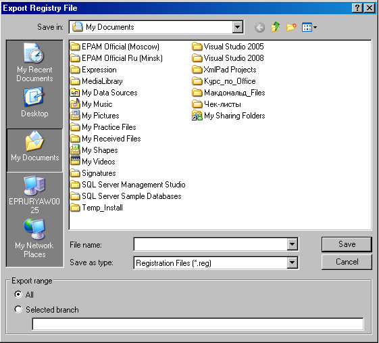Viewport: 379px width, 343px height.
Task: Open My Network Places in sidebar
Action: point(34,238)
